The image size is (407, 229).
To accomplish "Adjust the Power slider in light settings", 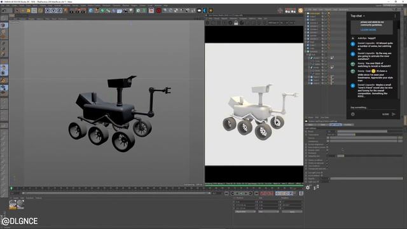I will pos(369,132).
